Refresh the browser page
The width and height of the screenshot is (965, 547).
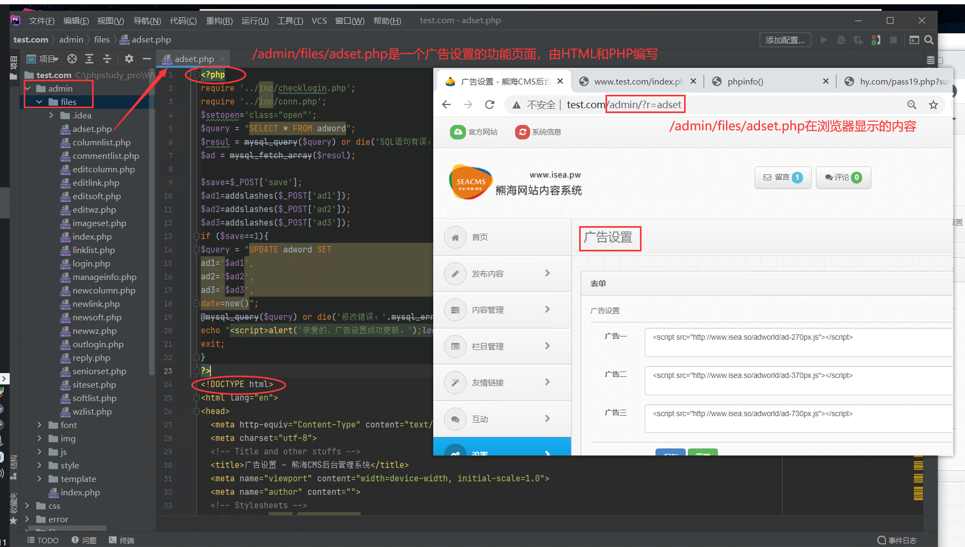[x=489, y=104]
